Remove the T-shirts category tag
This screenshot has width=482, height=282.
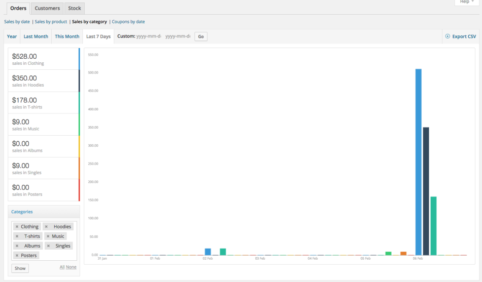17,236
